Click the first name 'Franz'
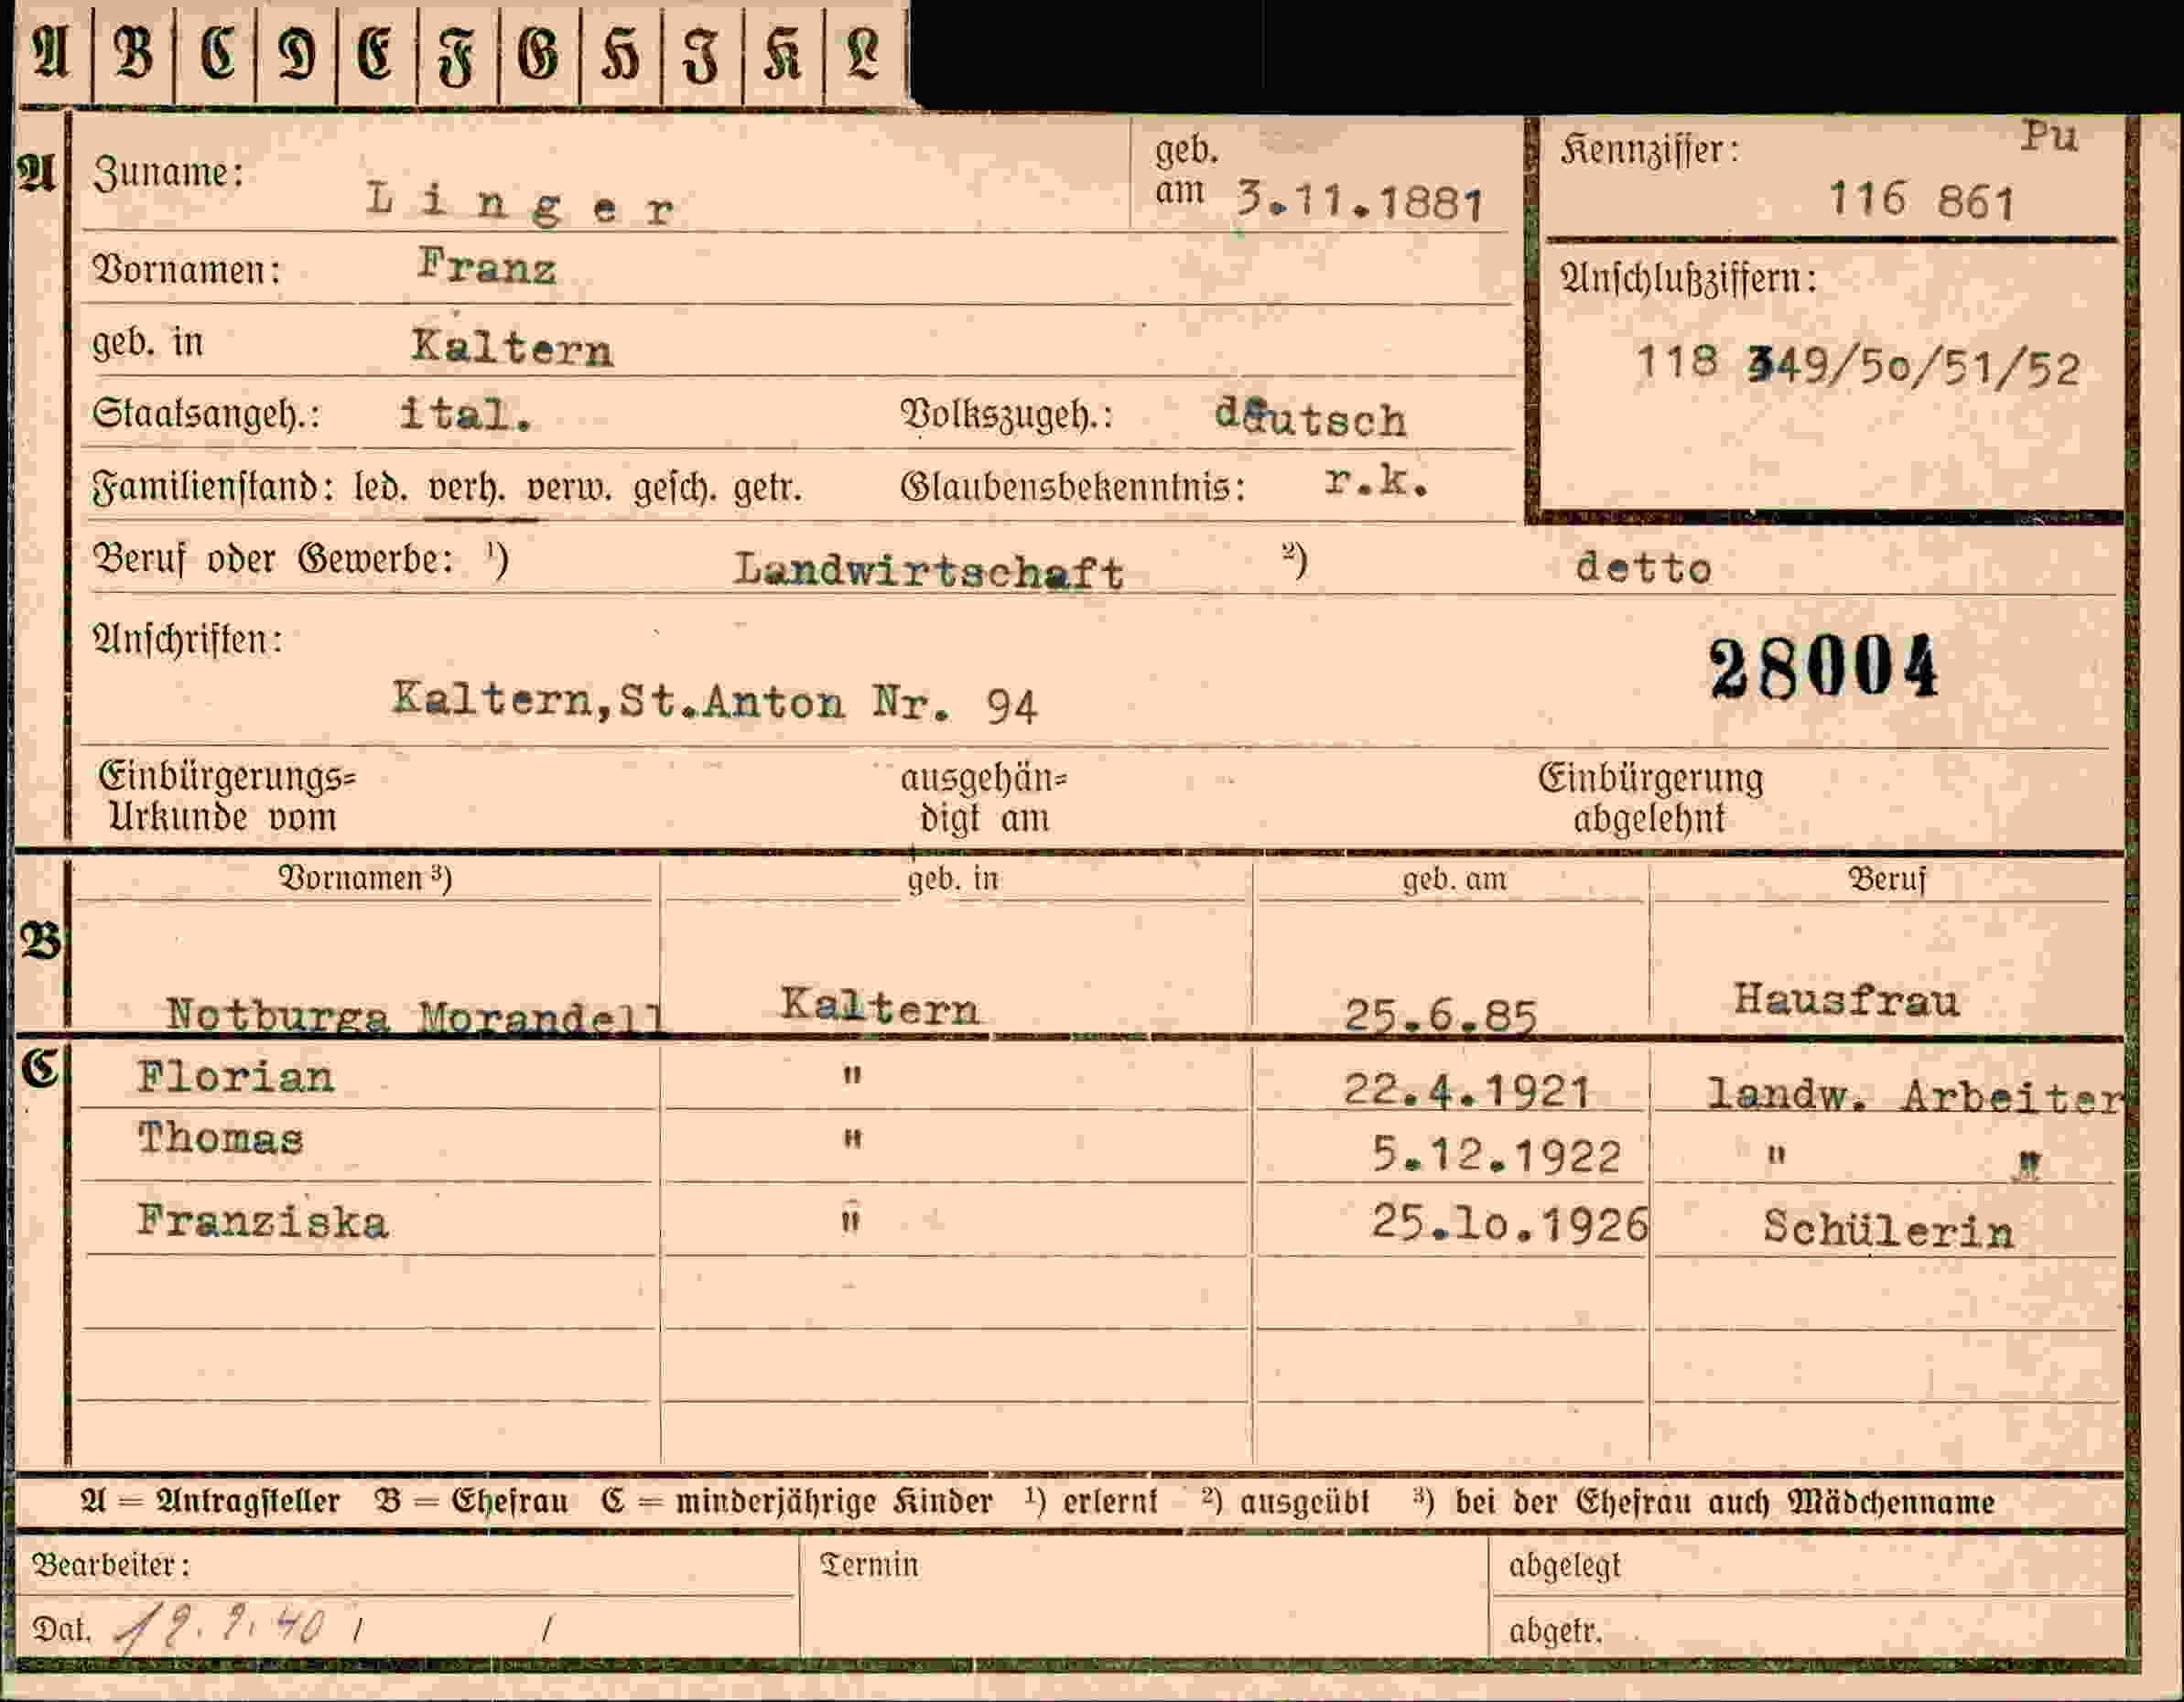The image size is (2184, 1702). tap(487, 267)
